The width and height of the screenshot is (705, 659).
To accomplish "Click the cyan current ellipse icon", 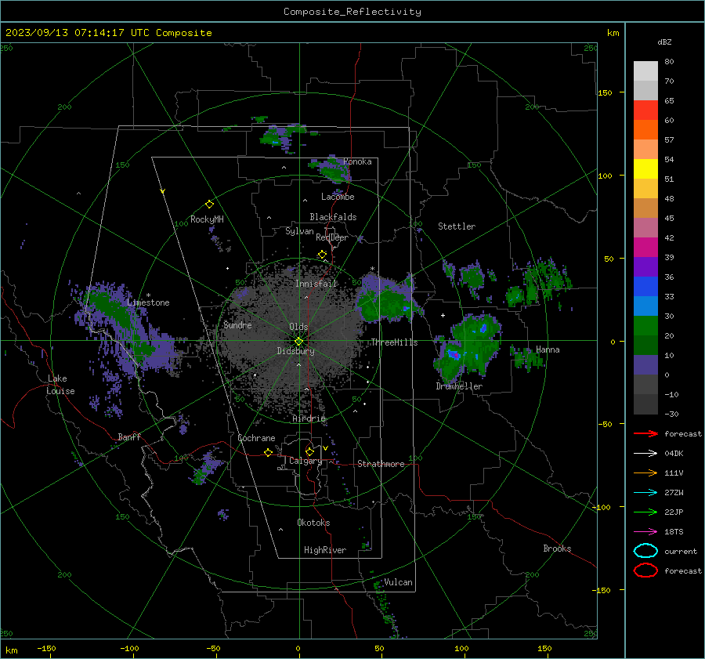I will point(645,551).
